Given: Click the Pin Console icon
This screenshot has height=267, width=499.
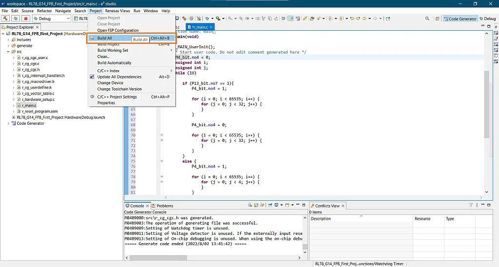Looking at the screenshot, I should pos(270,205).
